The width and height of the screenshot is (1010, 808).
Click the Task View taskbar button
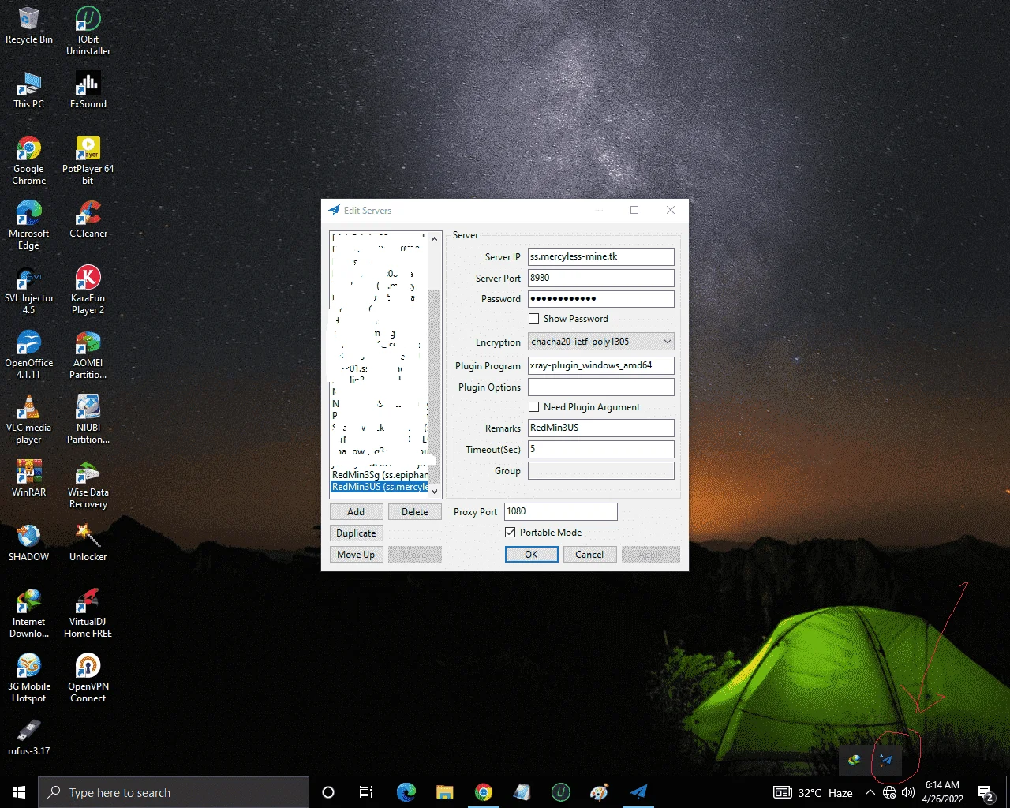coord(366,792)
